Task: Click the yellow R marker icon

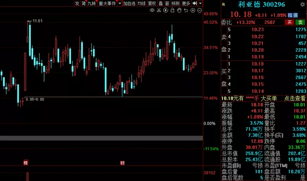Action: coord(224,4)
